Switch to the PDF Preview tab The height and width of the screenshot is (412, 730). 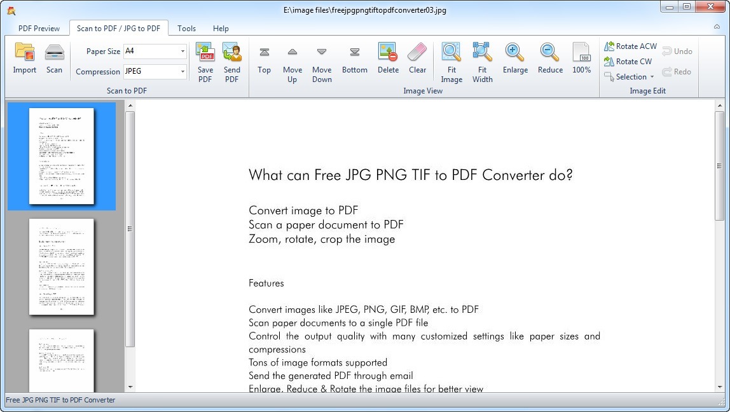coord(39,28)
